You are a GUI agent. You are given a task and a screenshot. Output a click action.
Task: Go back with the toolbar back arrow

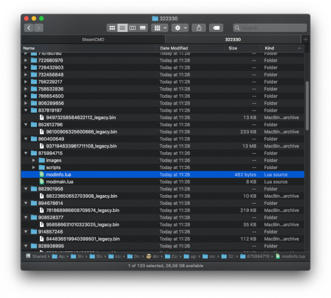29,28
